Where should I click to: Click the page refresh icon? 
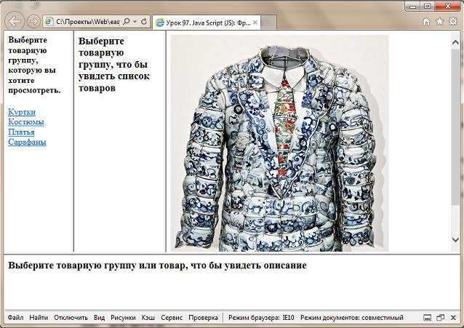point(144,22)
